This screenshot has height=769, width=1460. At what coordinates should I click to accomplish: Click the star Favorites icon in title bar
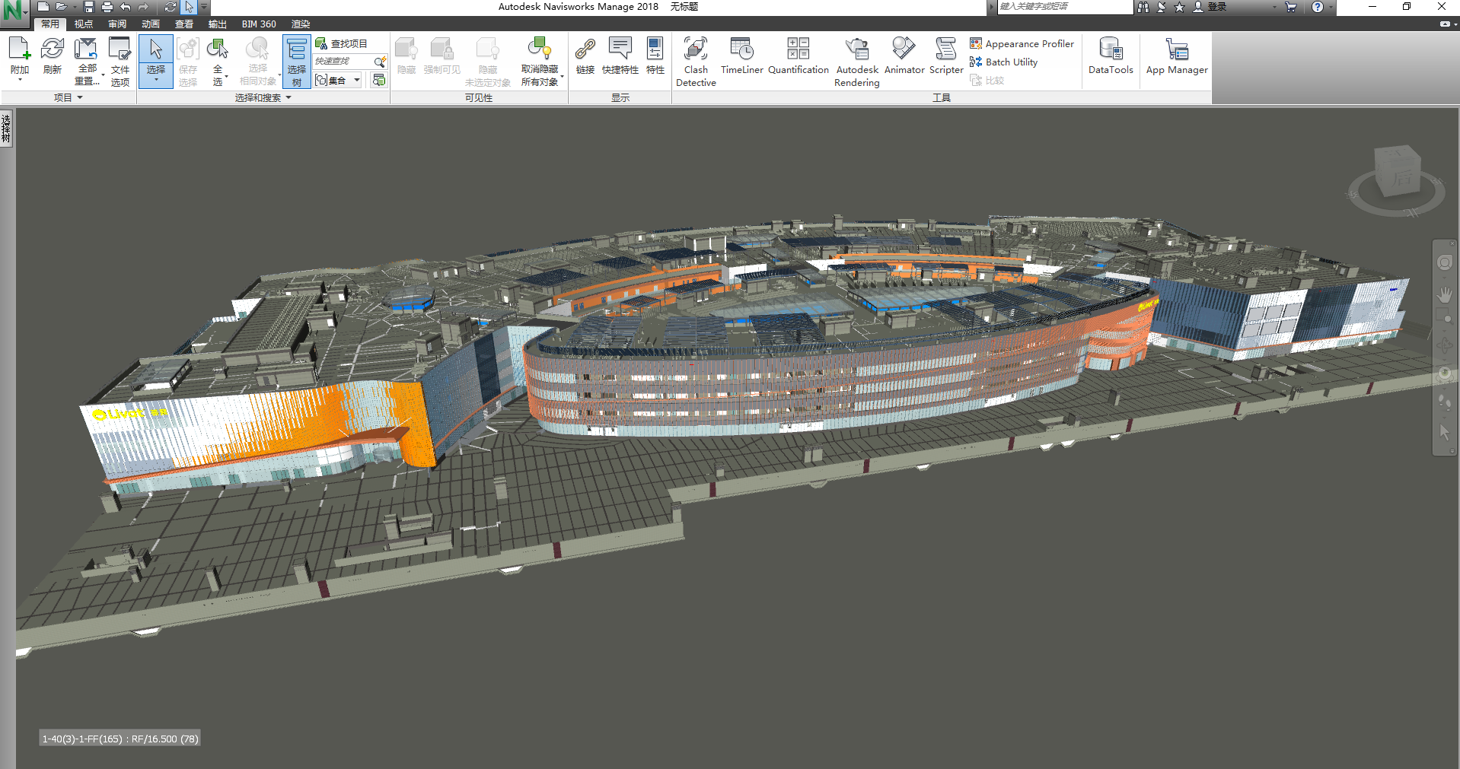pos(1179,7)
